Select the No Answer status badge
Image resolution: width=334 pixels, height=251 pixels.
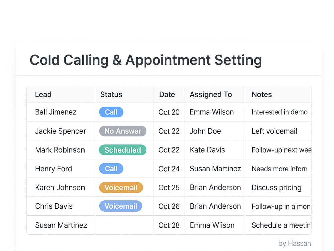tap(123, 131)
